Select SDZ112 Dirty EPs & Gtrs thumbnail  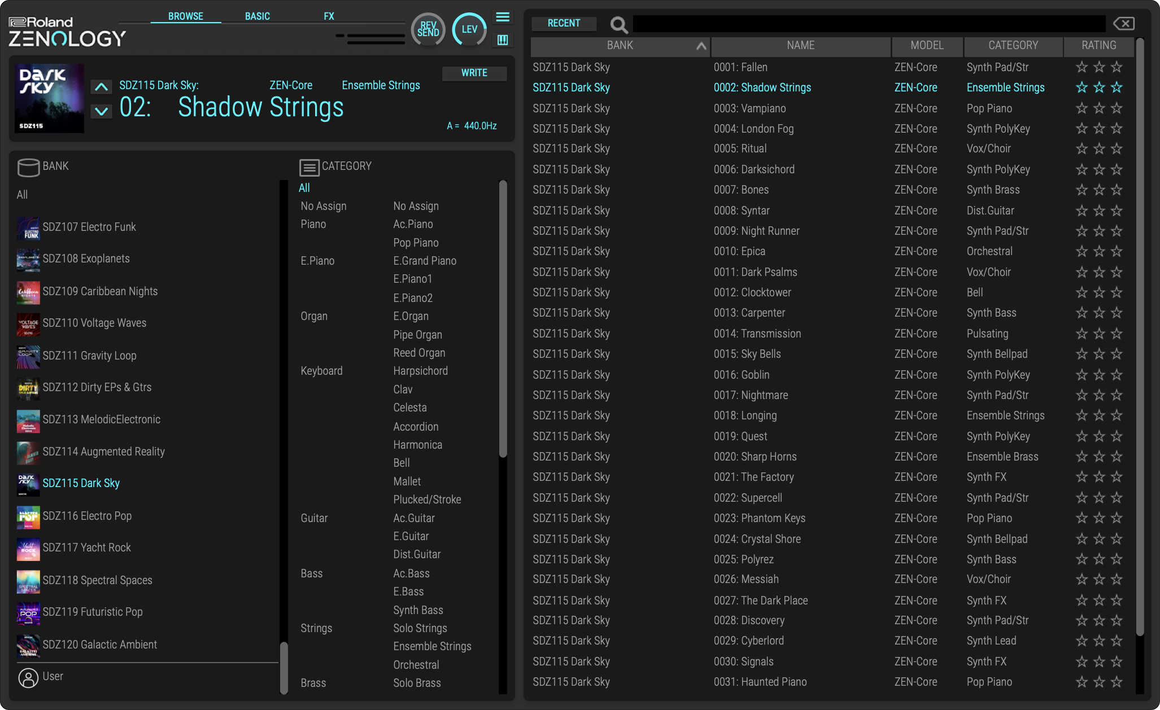[x=28, y=388]
